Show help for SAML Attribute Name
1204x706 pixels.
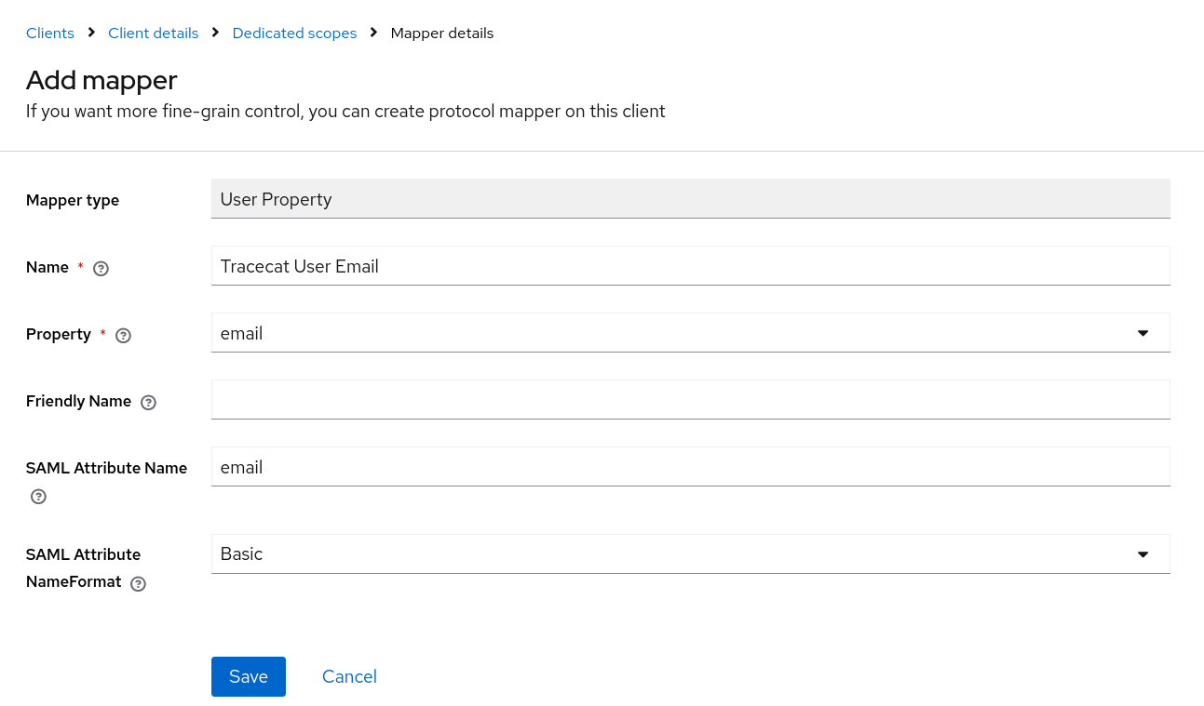pyautogui.click(x=38, y=497)
